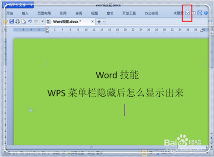Click the Redo arrow icon

36,21
